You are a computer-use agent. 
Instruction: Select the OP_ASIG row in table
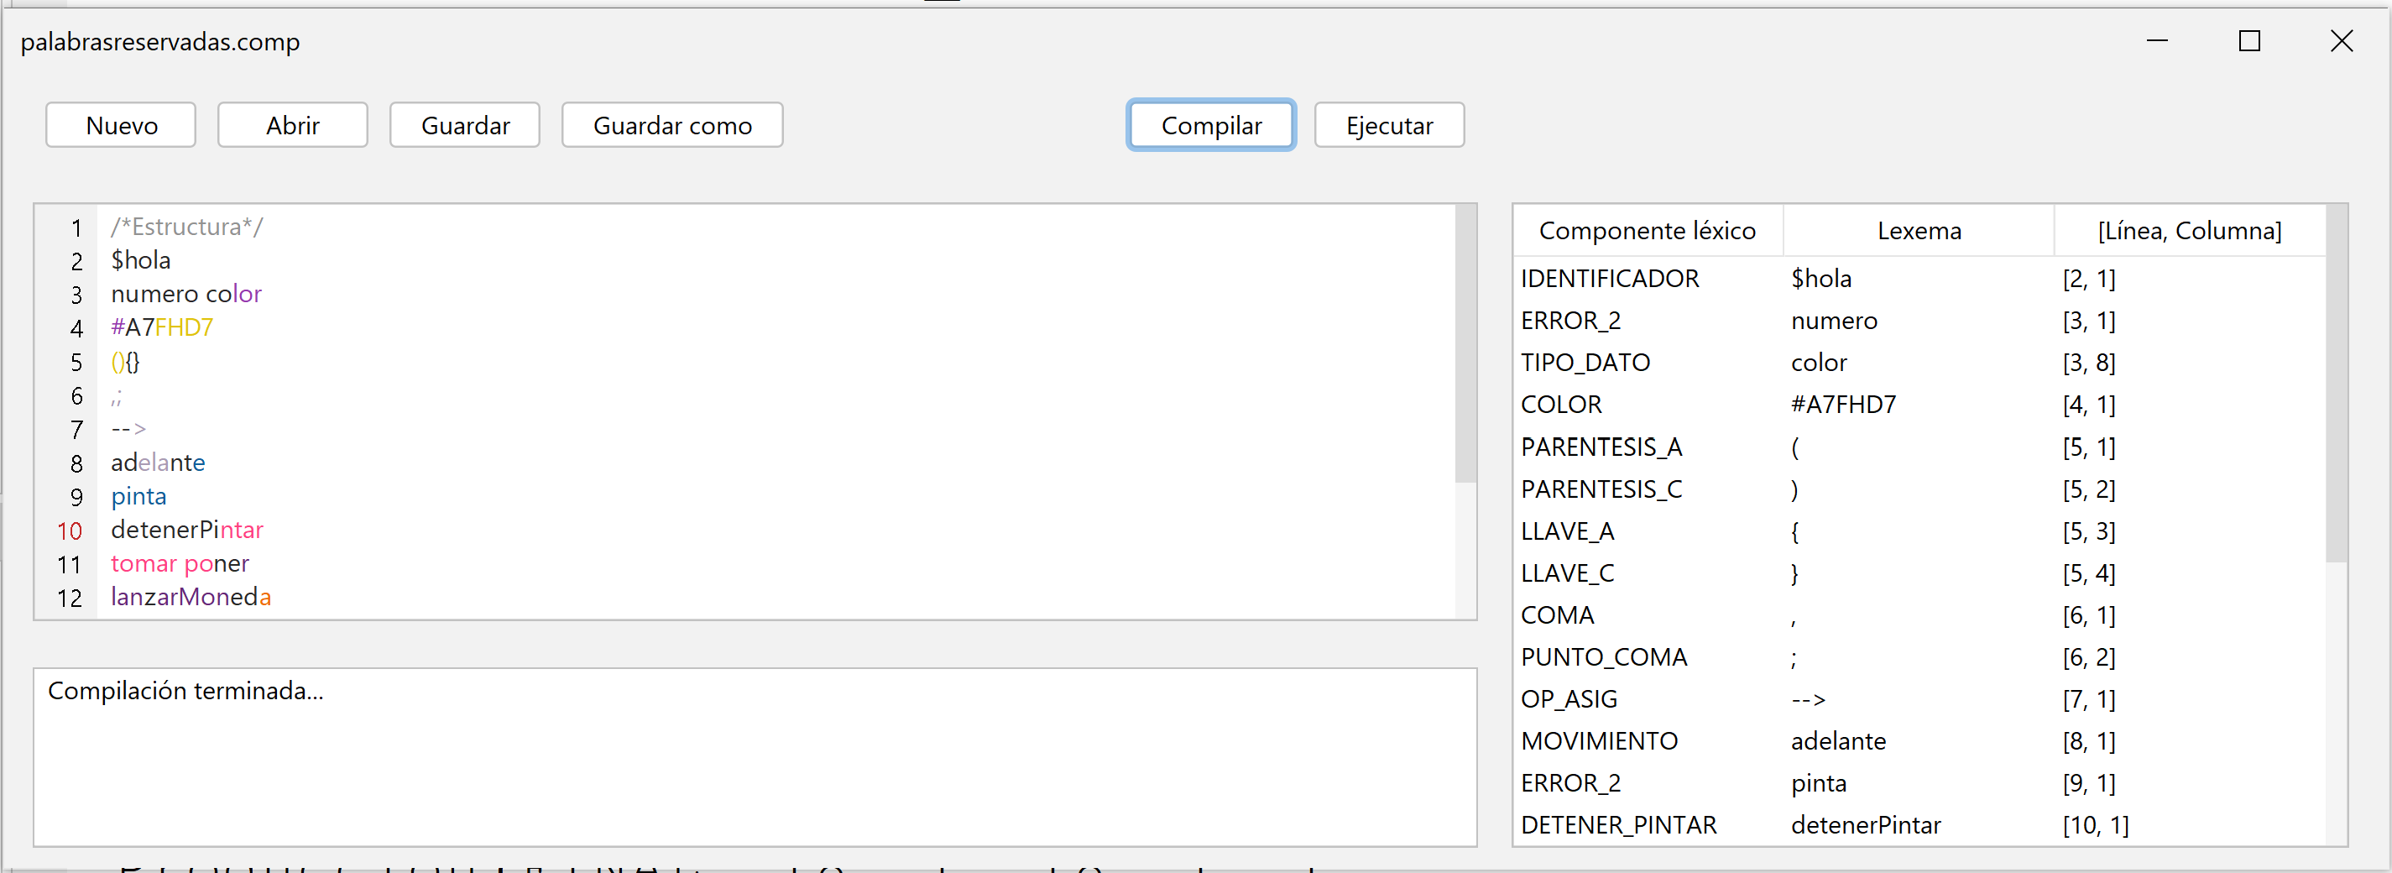(x=1919, y=698)
